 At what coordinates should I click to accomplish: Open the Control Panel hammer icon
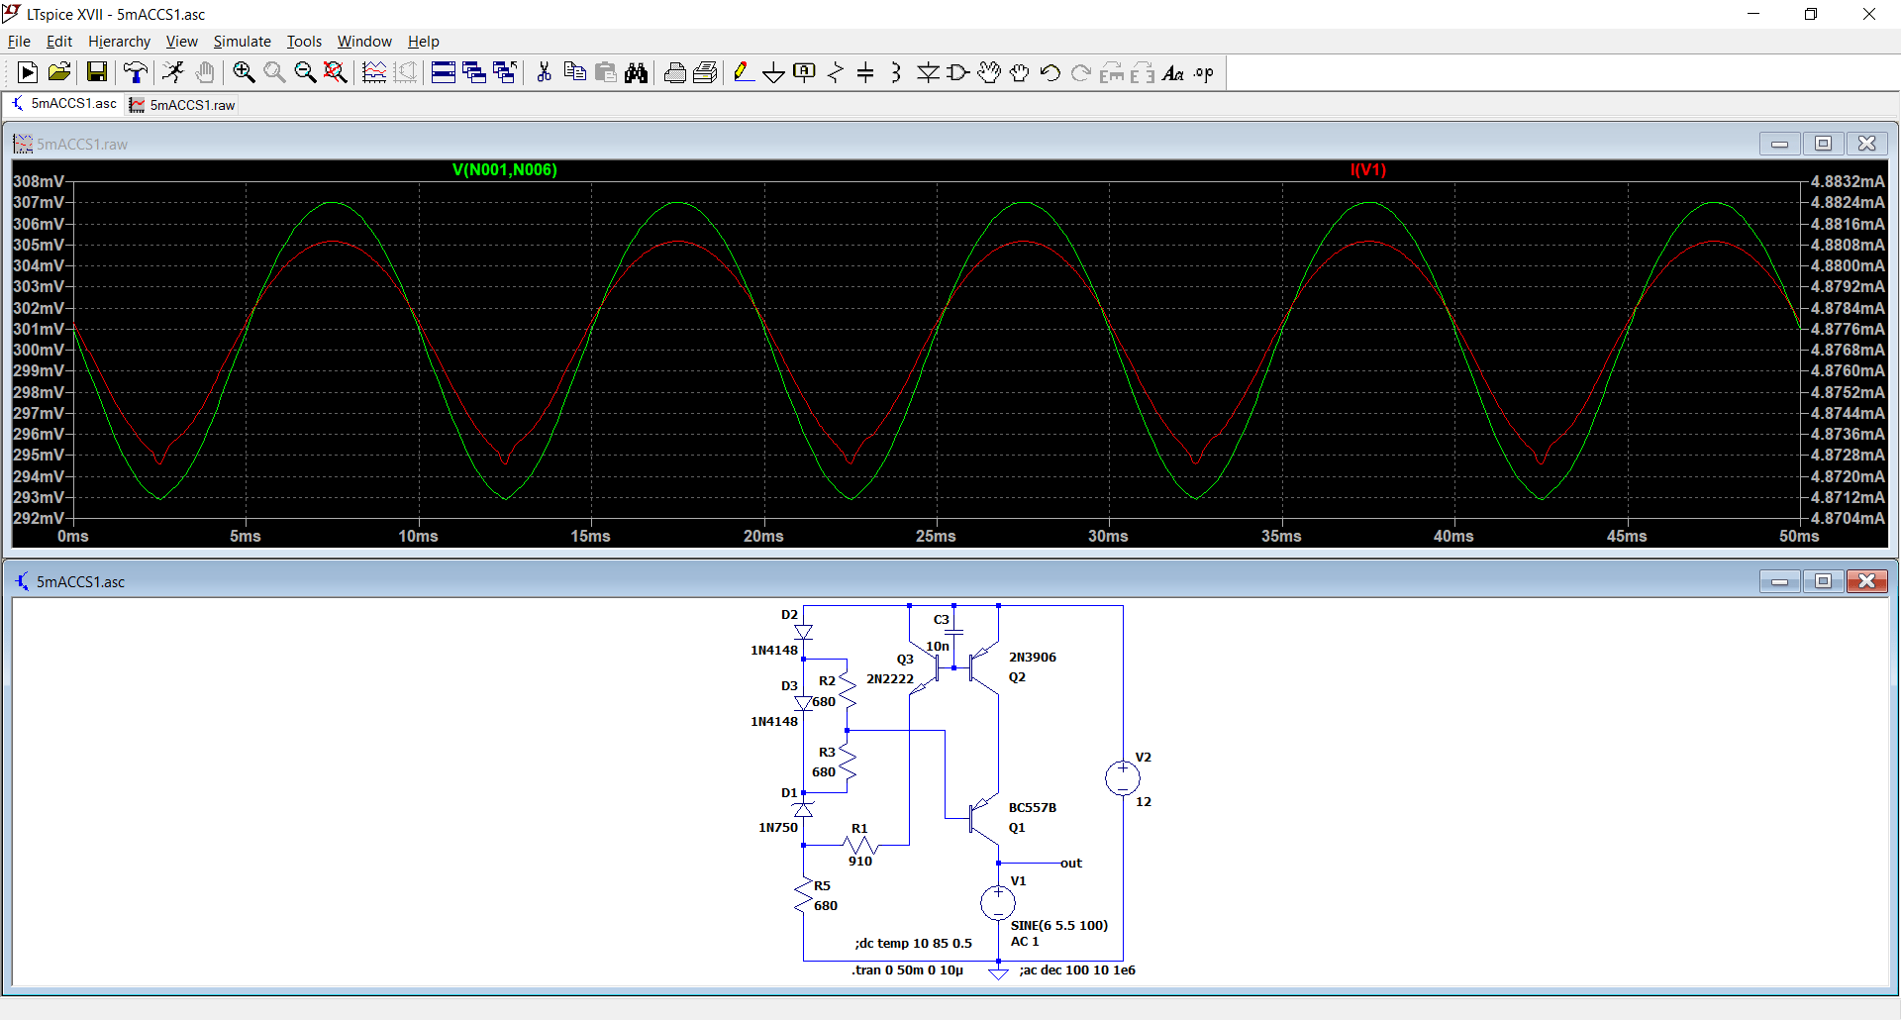click(x=135, y=72)
